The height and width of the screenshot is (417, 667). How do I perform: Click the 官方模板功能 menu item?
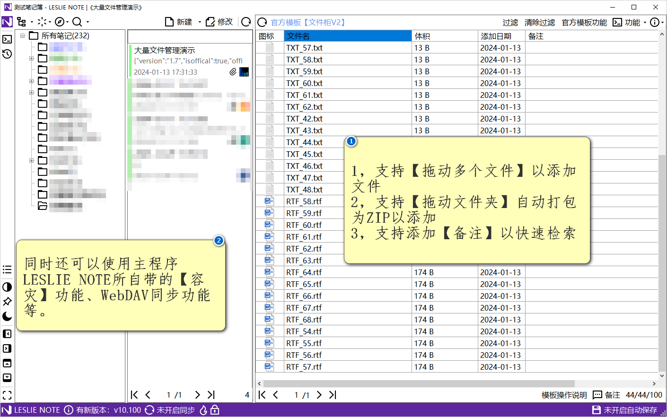(584, 22)
